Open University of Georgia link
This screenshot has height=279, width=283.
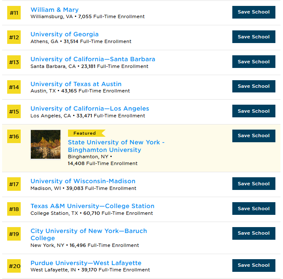pyautogui.click(x=65, y=34)
